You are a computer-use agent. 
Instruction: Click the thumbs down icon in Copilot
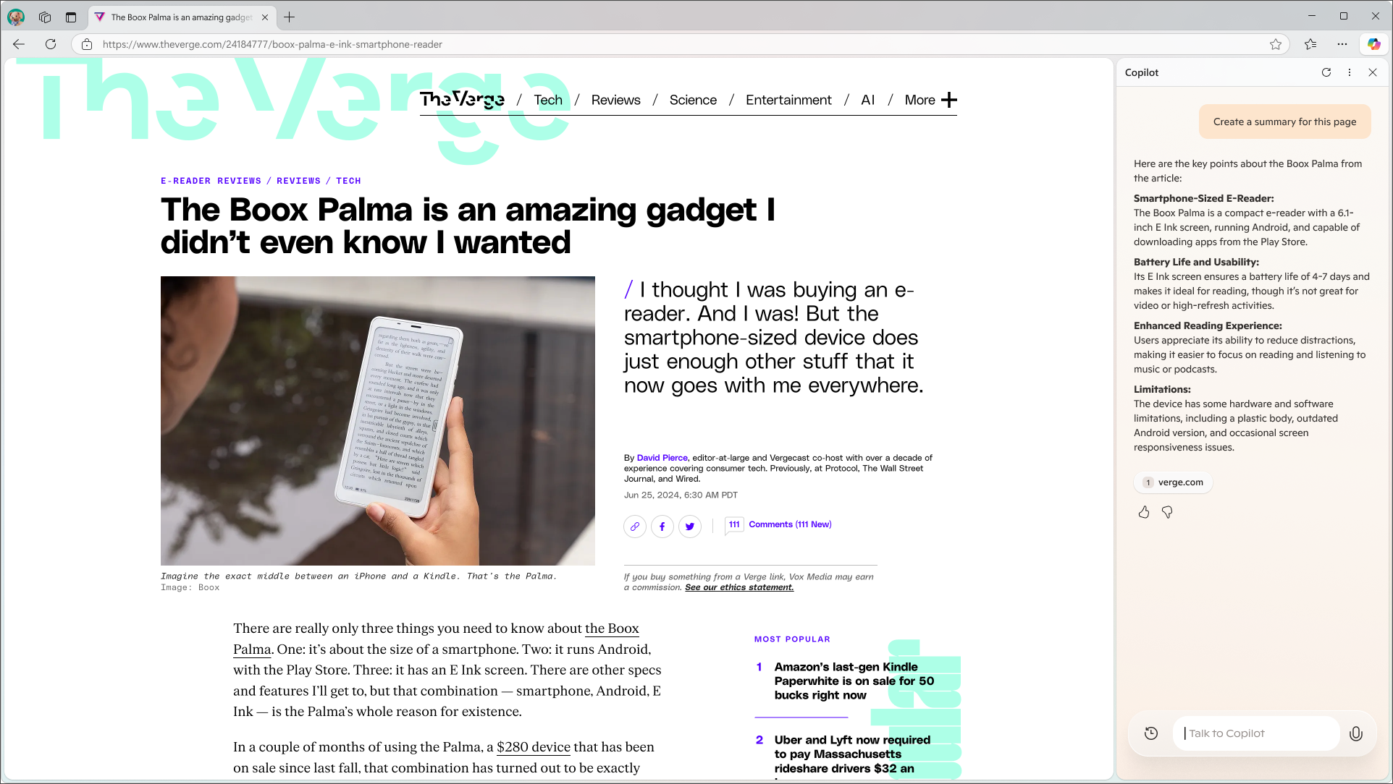[x=1166, y=511]
